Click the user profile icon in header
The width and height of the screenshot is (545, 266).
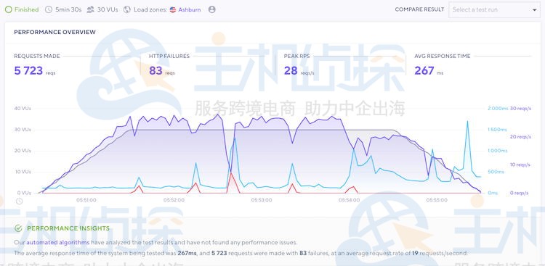point(212,9)
